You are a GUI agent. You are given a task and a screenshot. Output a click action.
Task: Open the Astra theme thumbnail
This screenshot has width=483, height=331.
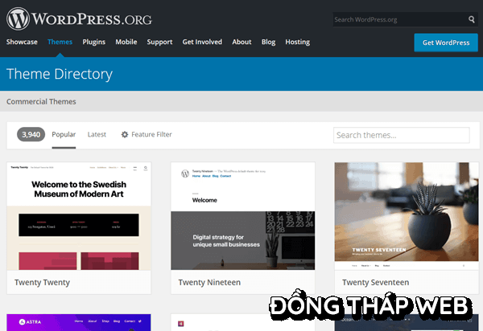coord(79,322)
